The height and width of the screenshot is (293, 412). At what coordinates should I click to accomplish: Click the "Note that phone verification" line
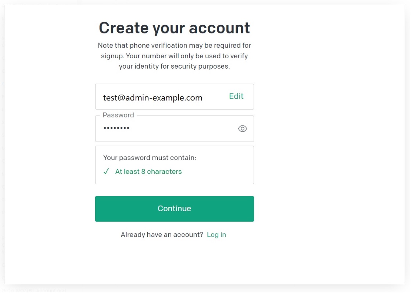pos(174,46)
